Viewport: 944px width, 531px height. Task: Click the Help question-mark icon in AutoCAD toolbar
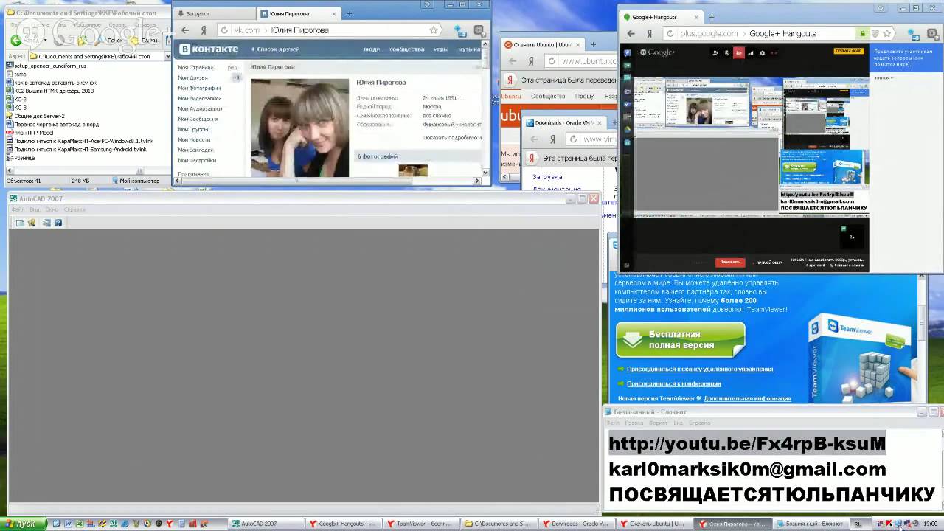coord(58,223)
